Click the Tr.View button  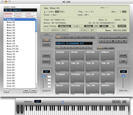(84, 30)
